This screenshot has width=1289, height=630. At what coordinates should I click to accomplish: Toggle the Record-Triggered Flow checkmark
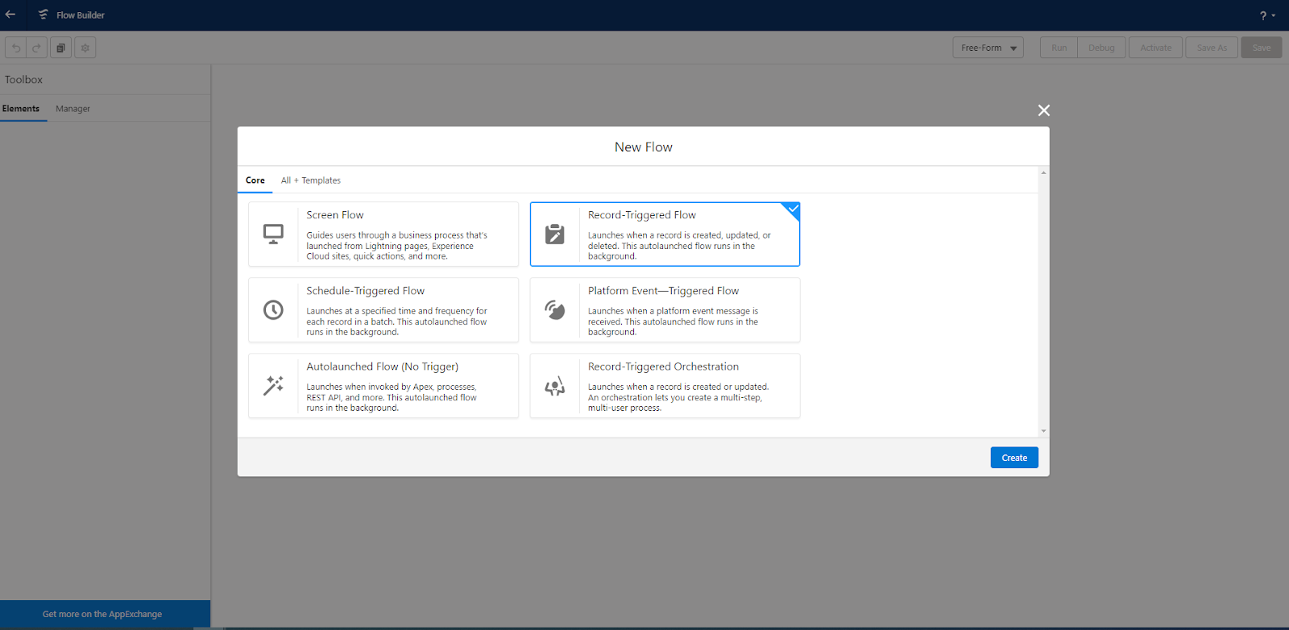793,209
